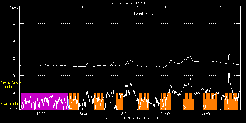Click the 'Scan mode' label
The image size is (246, 123).
9,104
